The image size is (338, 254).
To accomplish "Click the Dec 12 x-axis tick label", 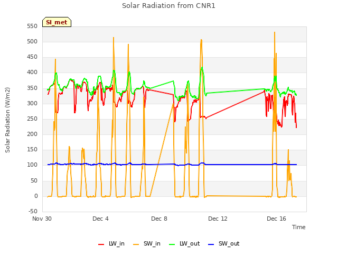I will point(218,219).
